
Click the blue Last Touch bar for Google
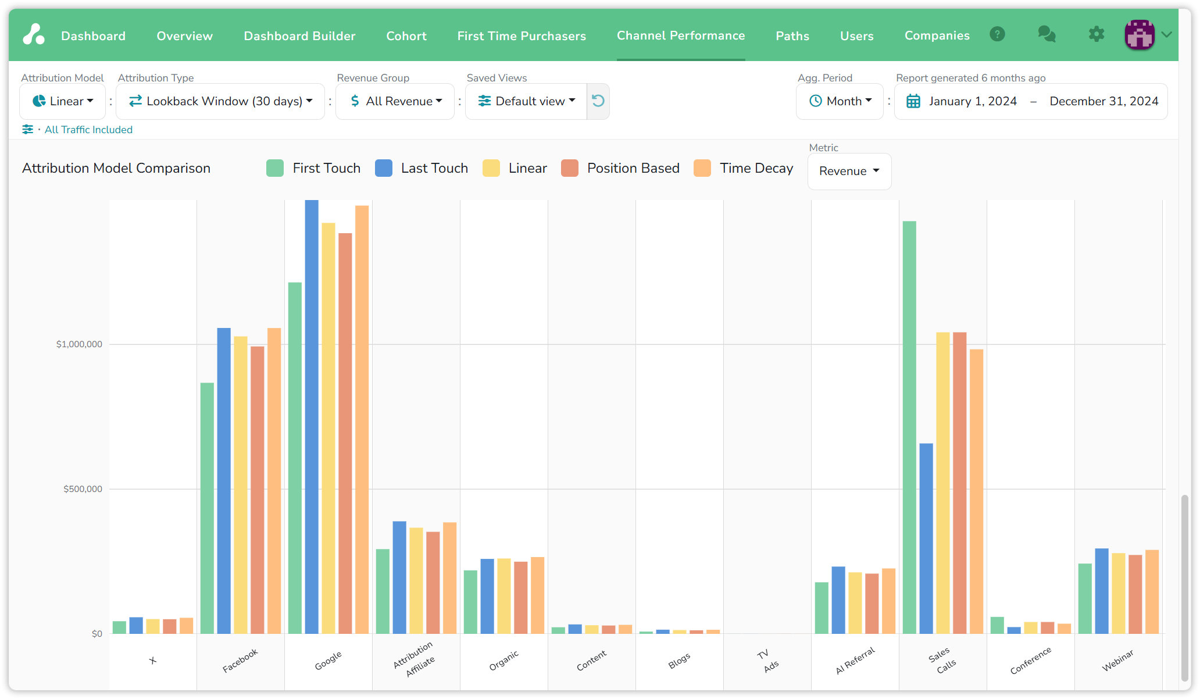click(312, 416)
